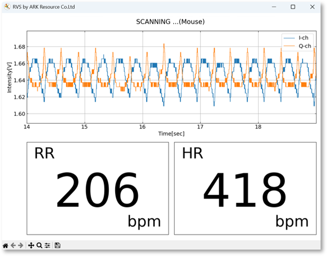Click the RR panel label
The width and height of the screenshot is (327, 256).
coord(44,154)
